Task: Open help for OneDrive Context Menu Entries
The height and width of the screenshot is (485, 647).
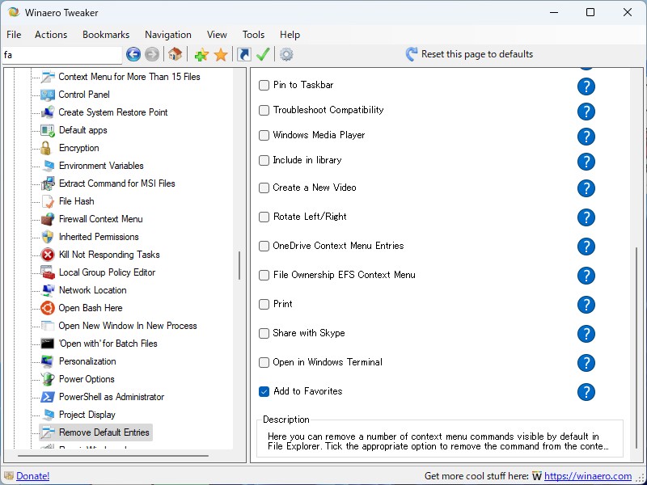Action: 586,247
